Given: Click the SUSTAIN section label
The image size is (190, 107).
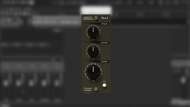Looking at the screenshot, I should point(104,43).
